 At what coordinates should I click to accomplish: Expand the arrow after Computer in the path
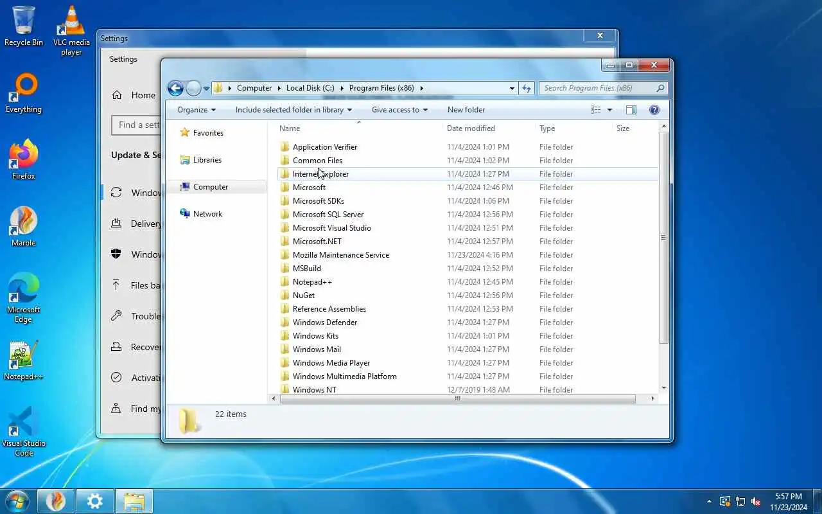click(279, 88)
